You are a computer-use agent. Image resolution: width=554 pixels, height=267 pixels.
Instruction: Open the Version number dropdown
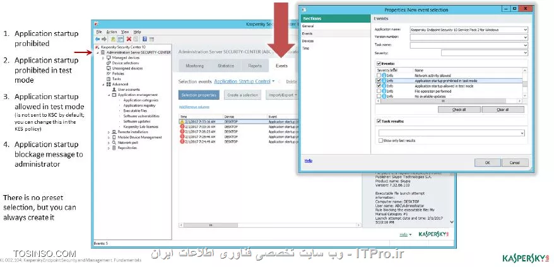(526, 37)
